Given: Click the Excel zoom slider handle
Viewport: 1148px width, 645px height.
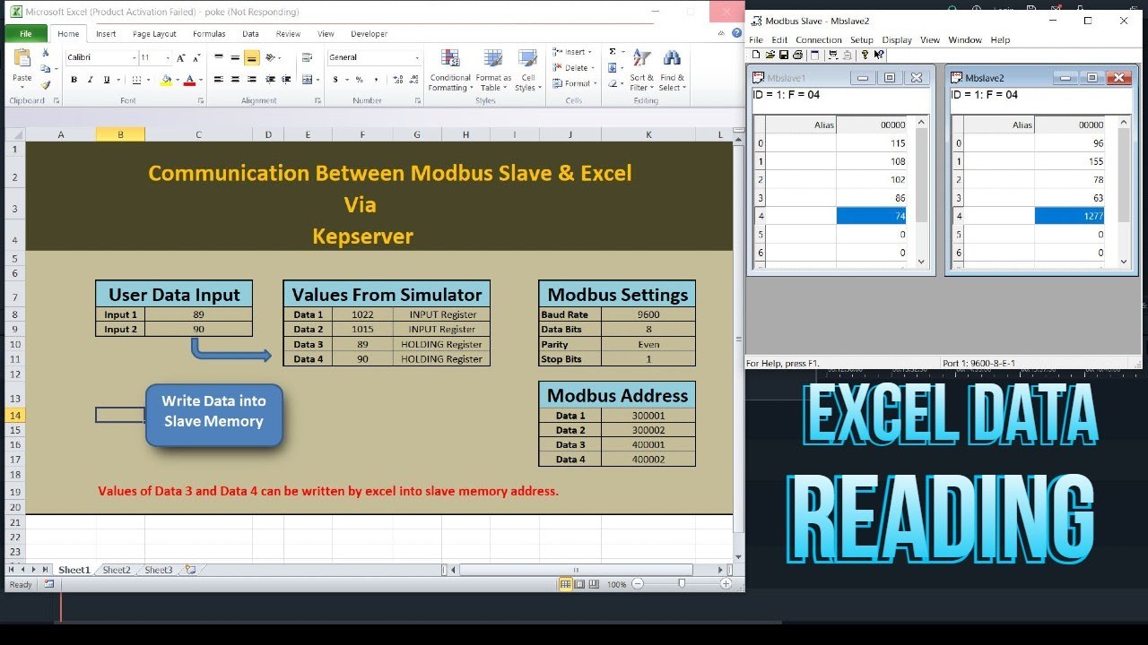Looking at the screenshot, I should pos(682,583).
